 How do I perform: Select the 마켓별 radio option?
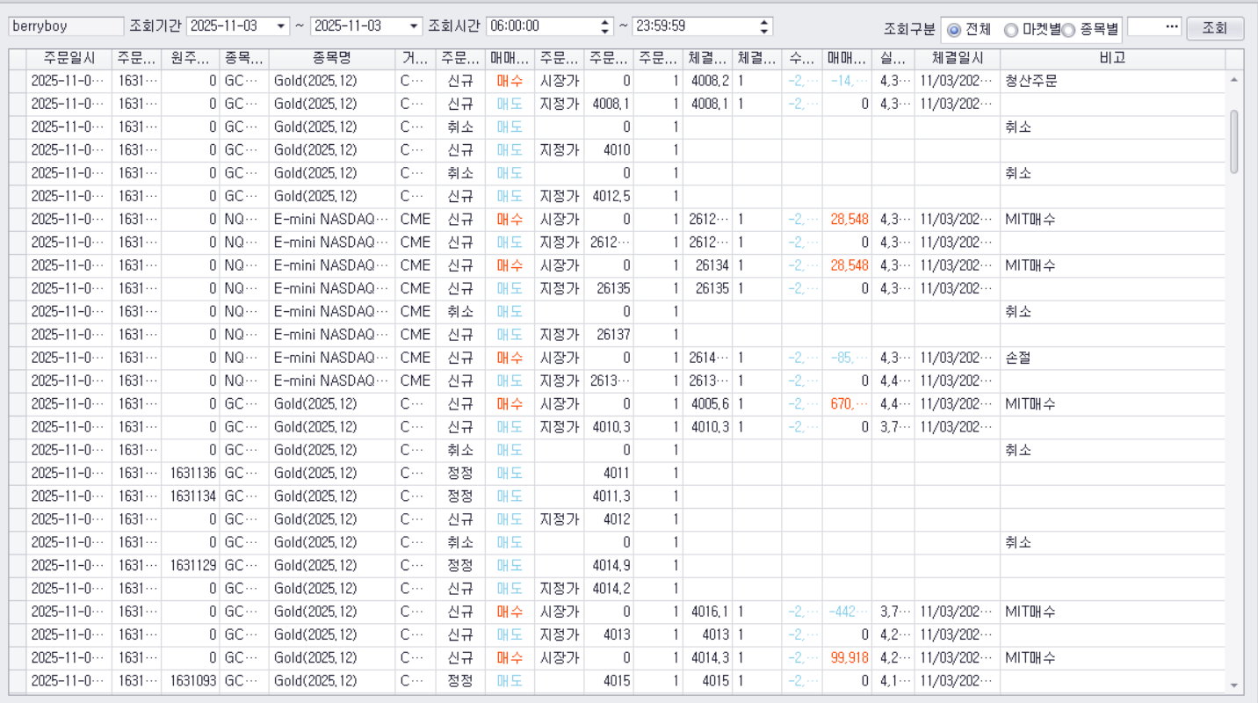pos(1011,30)
